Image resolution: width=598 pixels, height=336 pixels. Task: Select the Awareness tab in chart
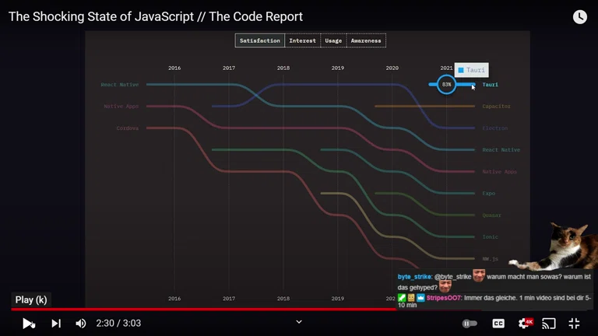pyautogui.click(x=366, y=40)
